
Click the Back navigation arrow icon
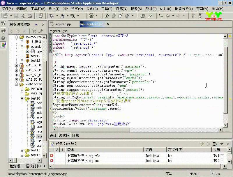(168, 16)
